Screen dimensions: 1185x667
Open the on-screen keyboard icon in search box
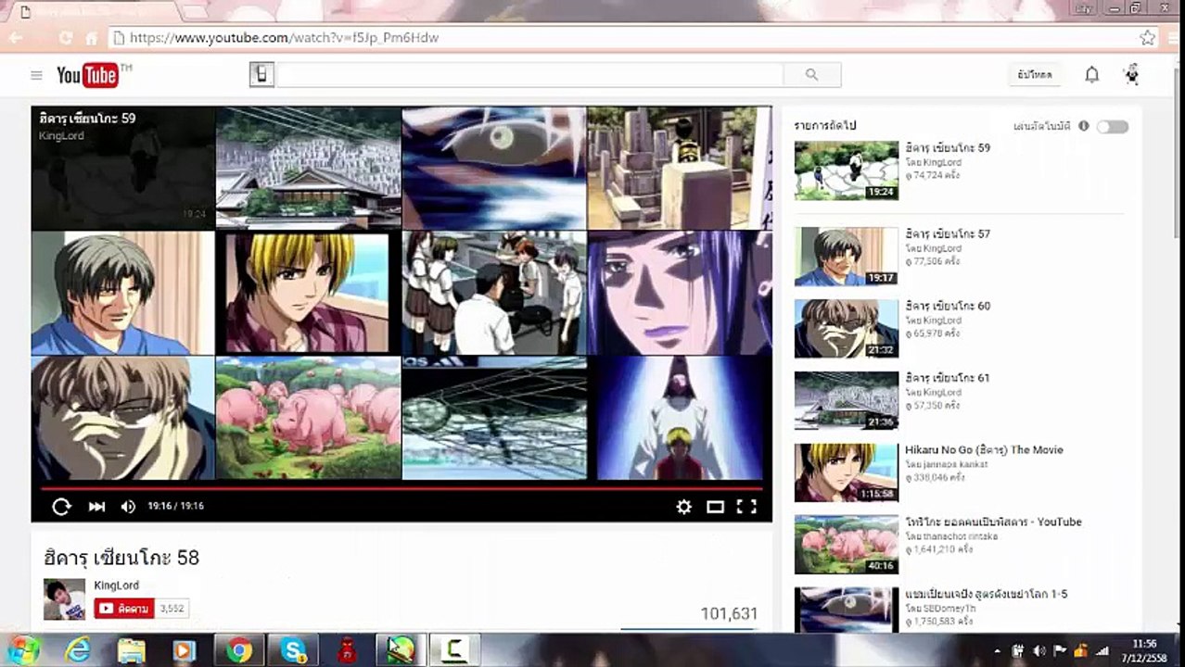tap(261, 75)
